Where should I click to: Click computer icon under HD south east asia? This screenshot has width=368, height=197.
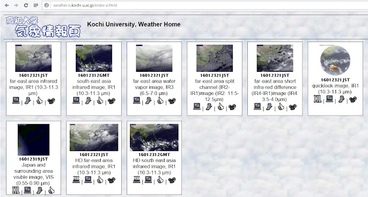148,180
